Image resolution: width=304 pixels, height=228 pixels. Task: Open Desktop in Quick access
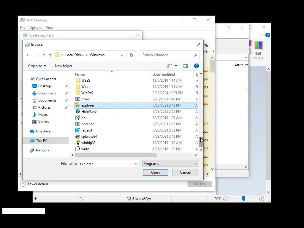[x=45, y=86]
